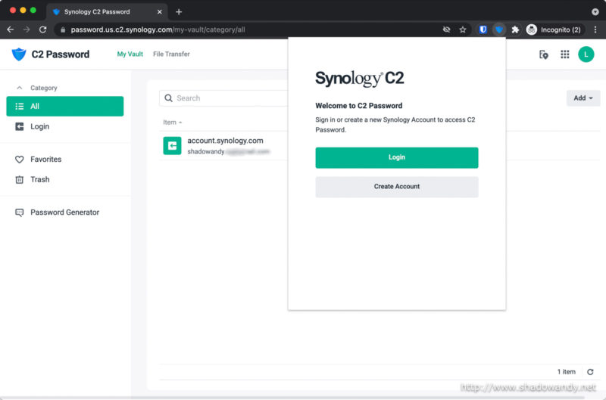Viewport: 606px width, 400px height.
Task: Click the account.synology.com entry icon
Action: [x=172, y=146]
